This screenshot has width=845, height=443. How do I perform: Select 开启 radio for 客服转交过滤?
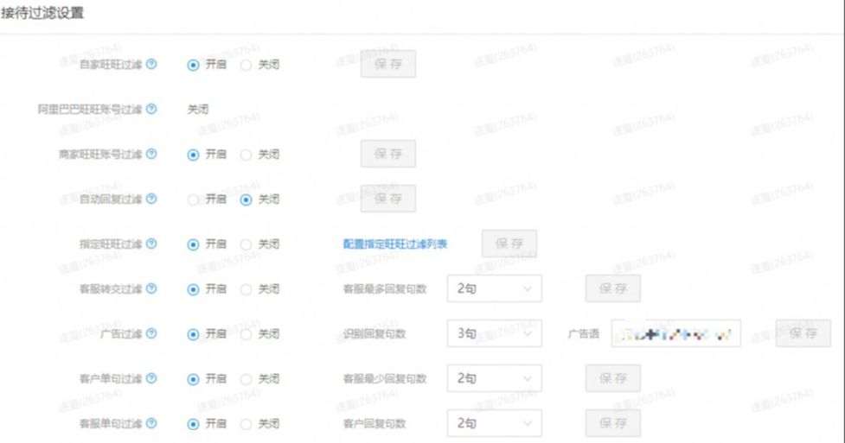pyautogui.click(x=193, y=289)
